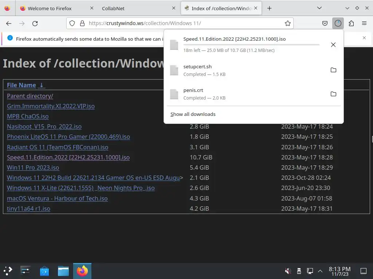The height and width of the screenshot is (279, 373).
Task: Show penis.crt in its containing folder
Action: [x=333, y=94]
